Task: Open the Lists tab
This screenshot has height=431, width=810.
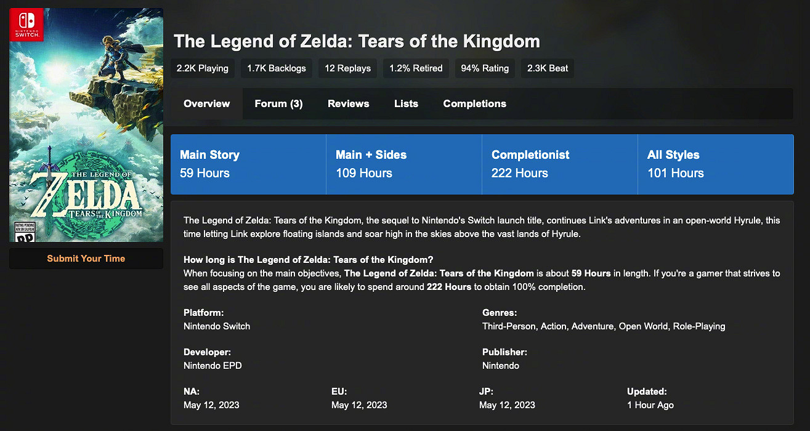Action: (406, 104)
